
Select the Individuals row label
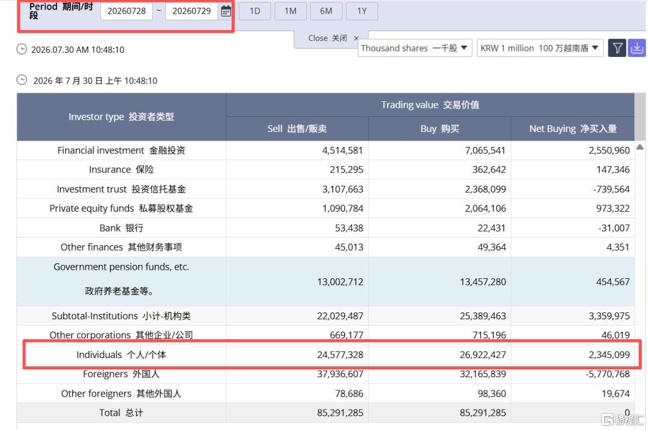click(121, 355)
